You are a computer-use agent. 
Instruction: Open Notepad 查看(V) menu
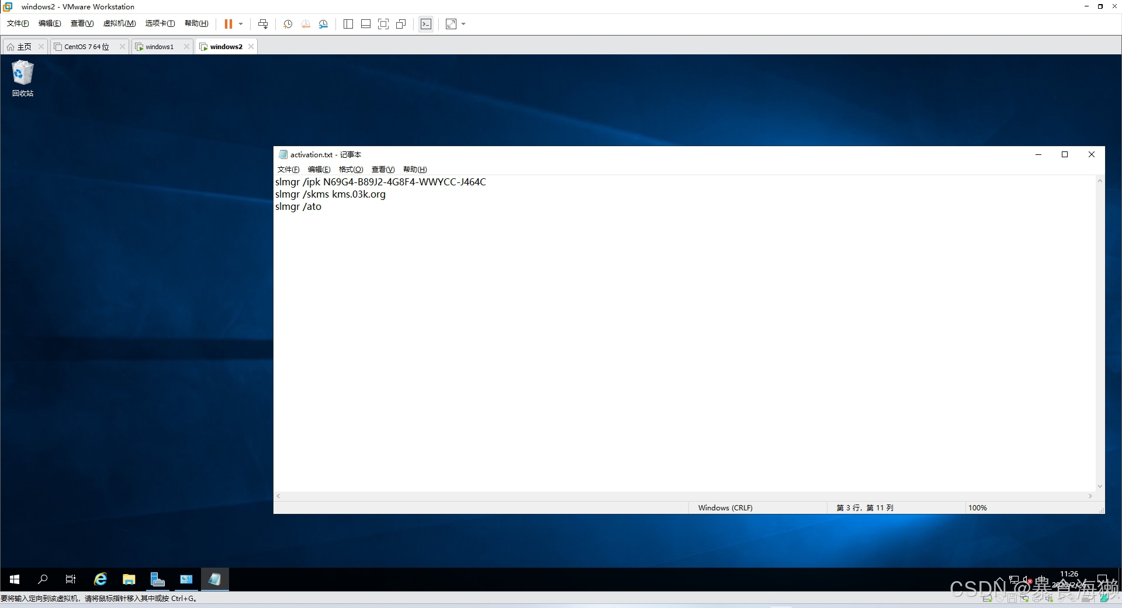pyautogui.click(x=383, y=170)
